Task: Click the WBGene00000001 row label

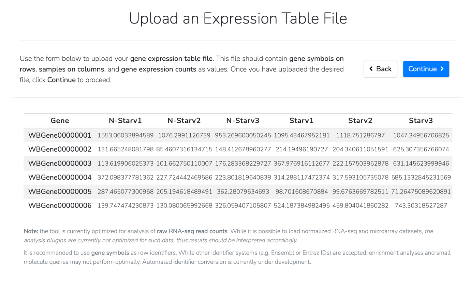Action: (60, 136)
